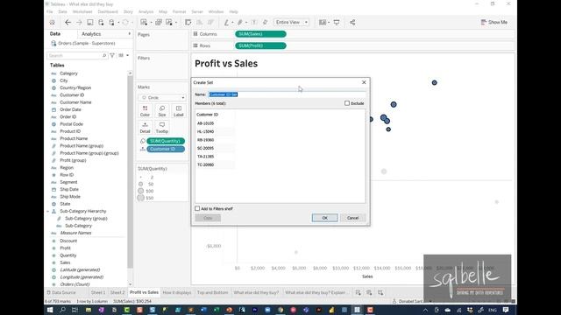Click the SUM(Quantity) pill on Marks card
The width and height of the screenshot is (561, 315).
pyautogui.click(x=166, y=141)
